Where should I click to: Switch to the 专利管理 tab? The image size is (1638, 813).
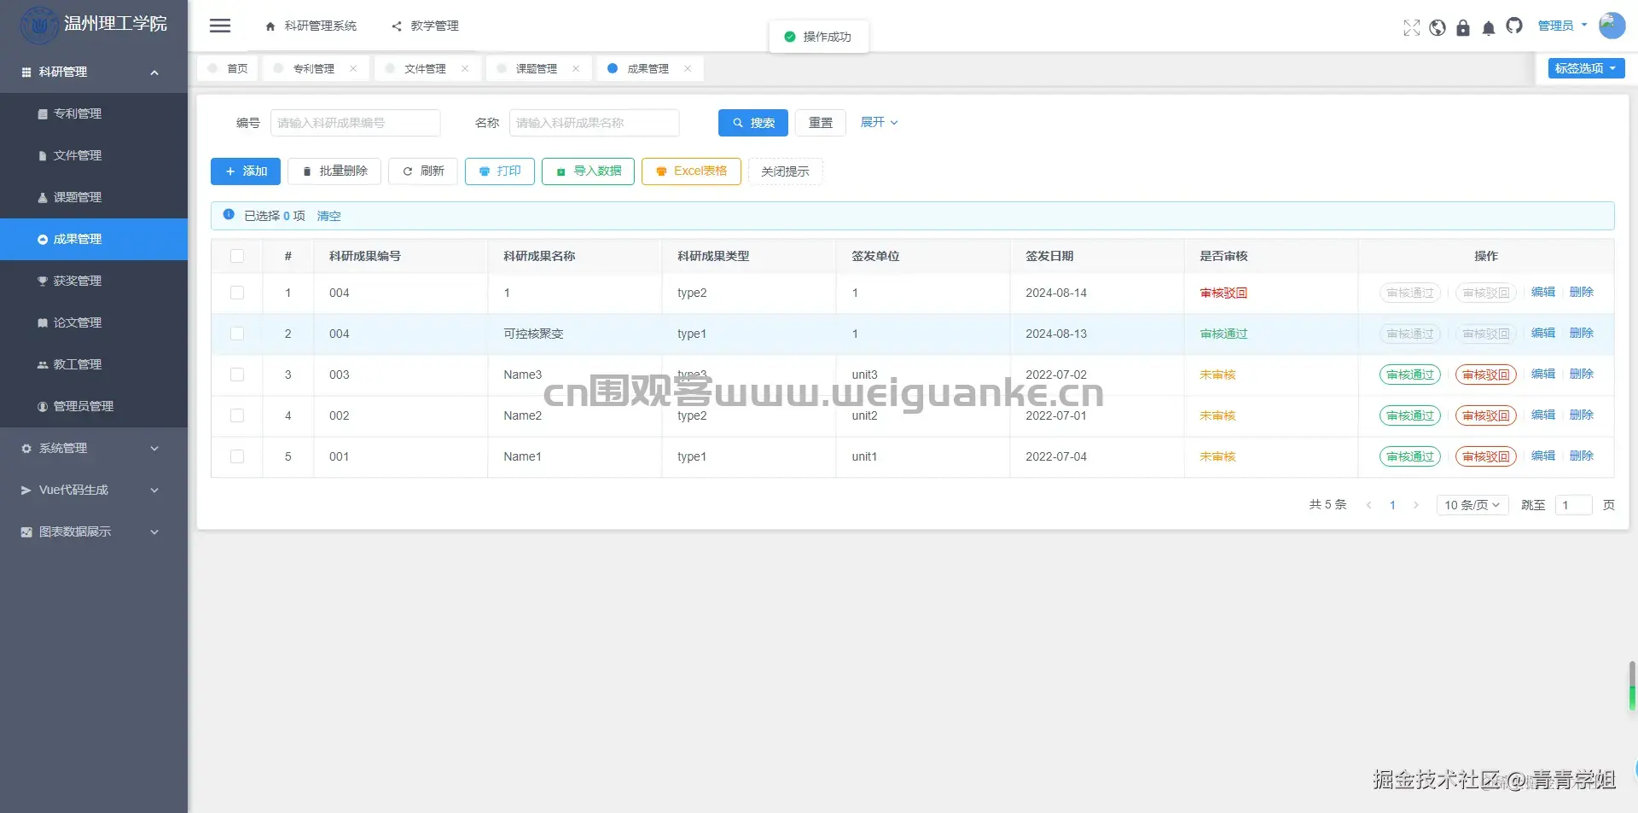coord(314,68)
